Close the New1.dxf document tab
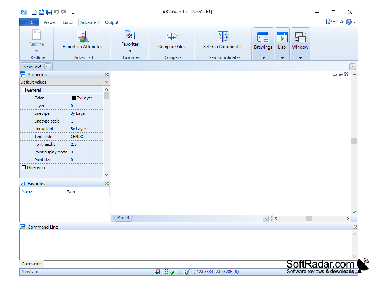Viewport: 378px width, 283px height. pos(48,66)
